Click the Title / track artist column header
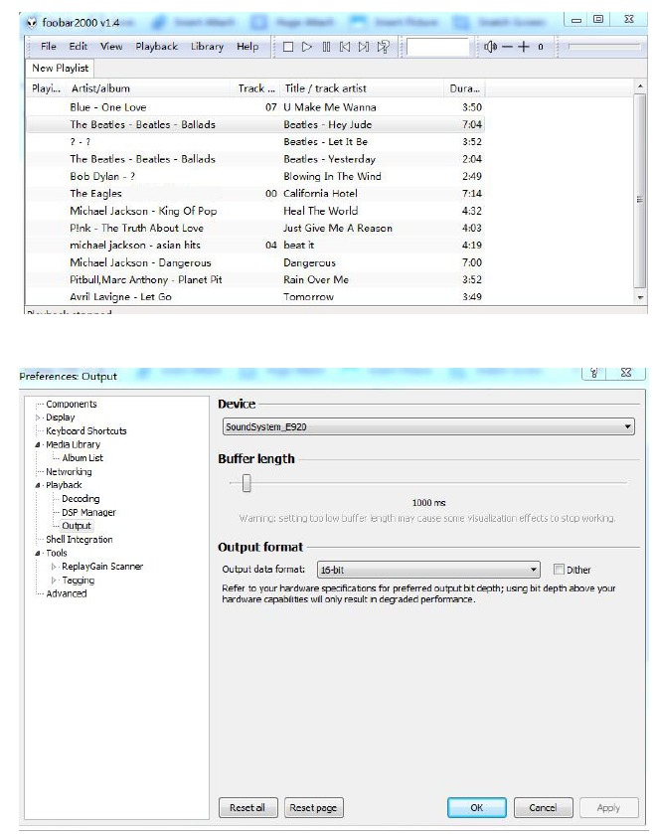 [x=362, y=88]
